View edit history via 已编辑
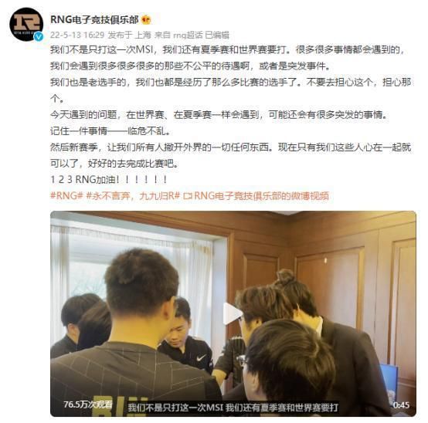The image size is (428, 423). pyautogui.click(x=217, y=35)
